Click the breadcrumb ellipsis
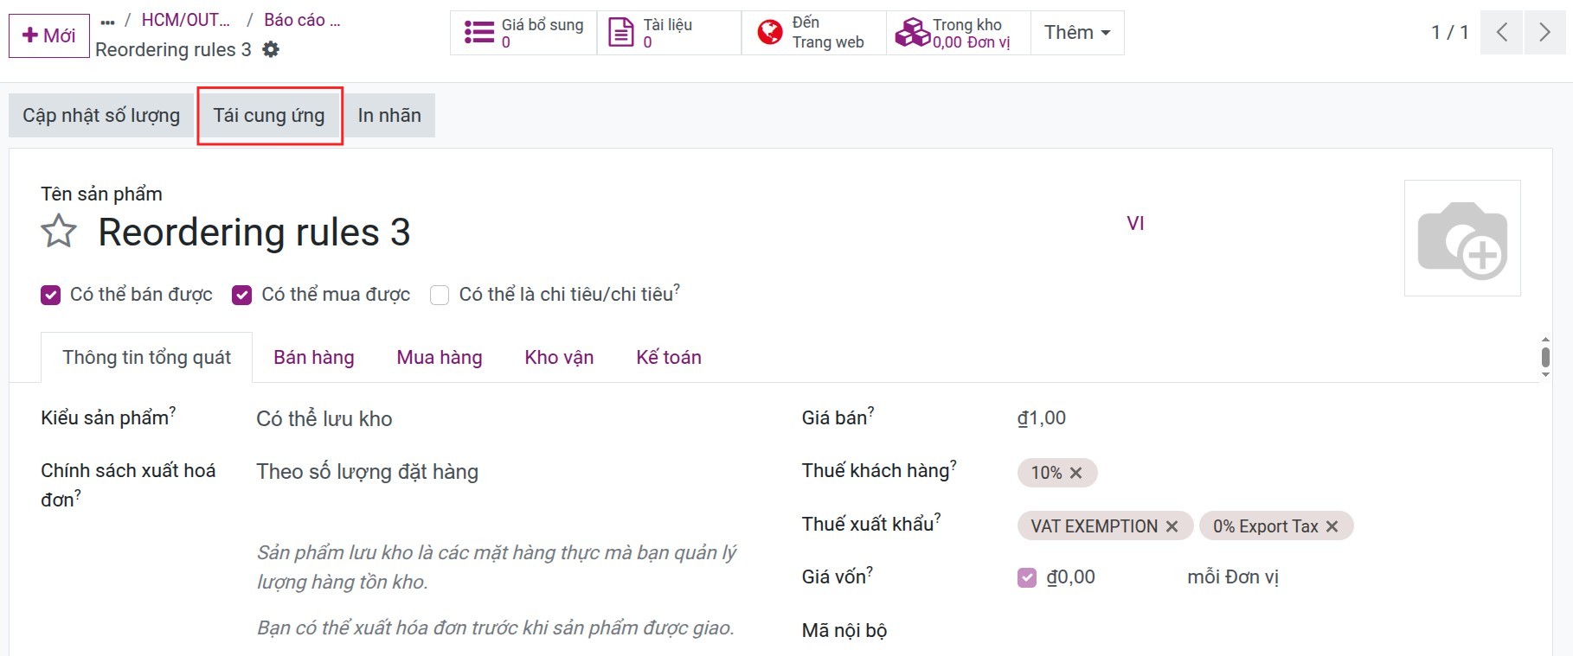This screenshot has width=1573, height=656. coord(107,22)
